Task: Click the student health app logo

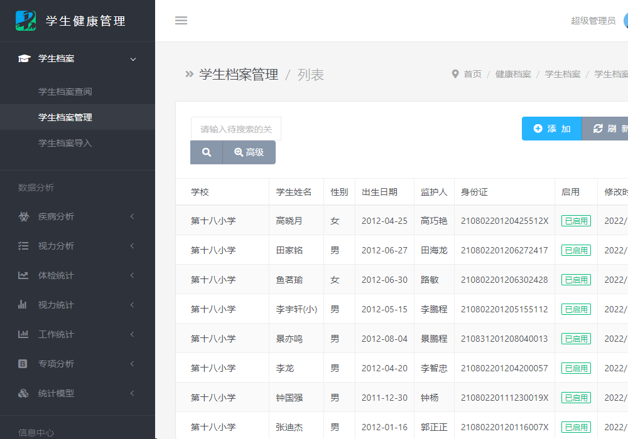Action: click(x=26, y=21)
